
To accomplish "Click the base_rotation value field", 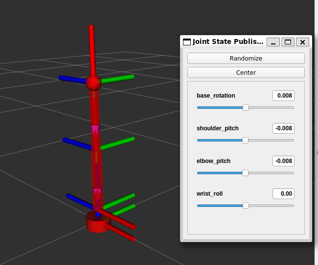I will [283, 96].
